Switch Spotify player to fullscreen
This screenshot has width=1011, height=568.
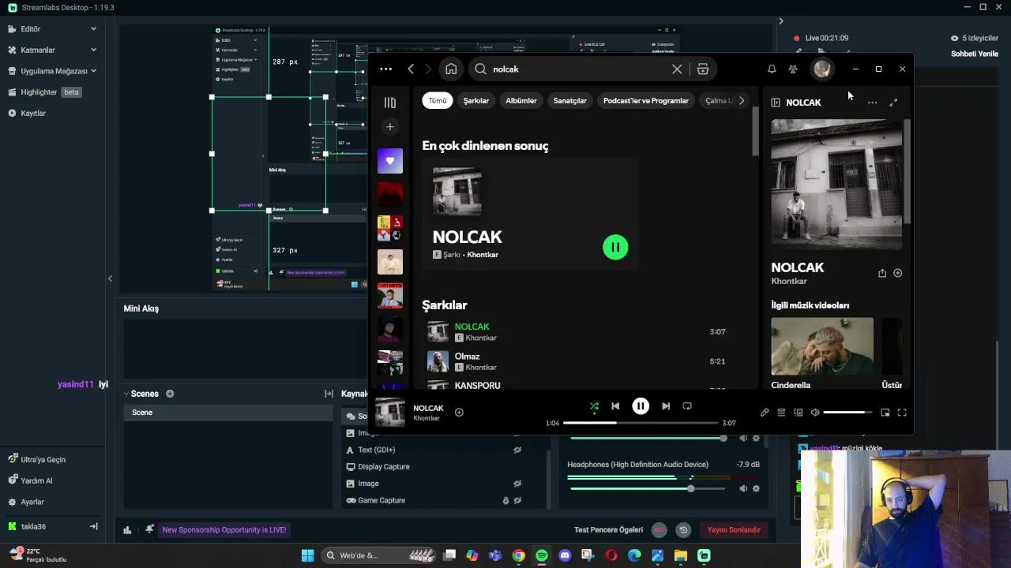pos(902,412)
